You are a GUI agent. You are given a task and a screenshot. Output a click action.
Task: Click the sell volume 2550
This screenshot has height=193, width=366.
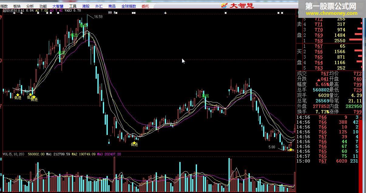[x=340, y=41]
